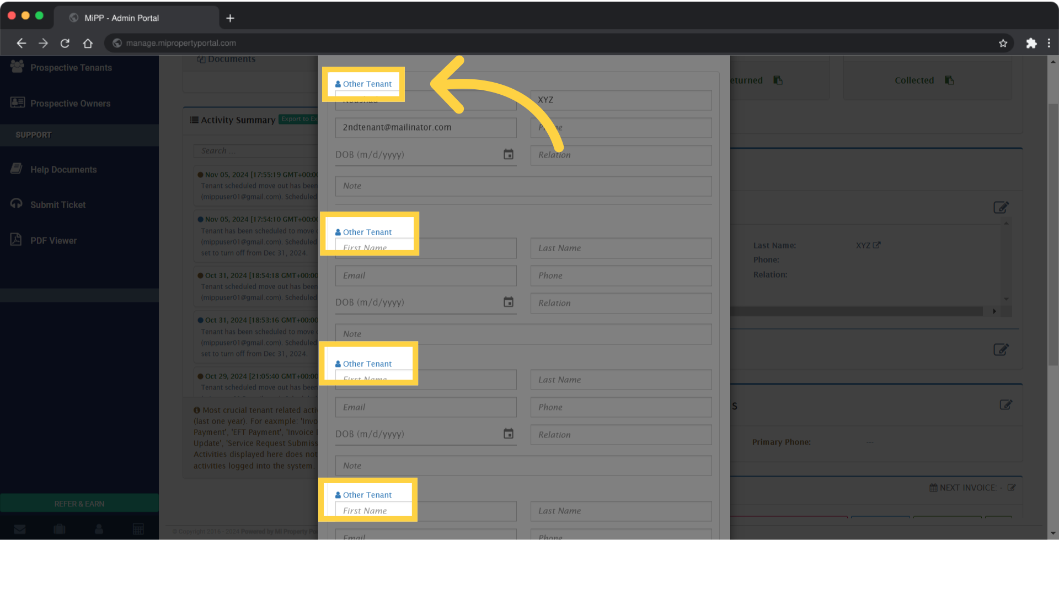Click the edit icon above Last Name details
This screenshot has width=1059, height=595.
[x=1001, y=207]
